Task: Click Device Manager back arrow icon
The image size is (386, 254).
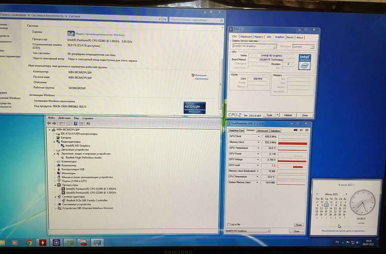Action: 49,123
